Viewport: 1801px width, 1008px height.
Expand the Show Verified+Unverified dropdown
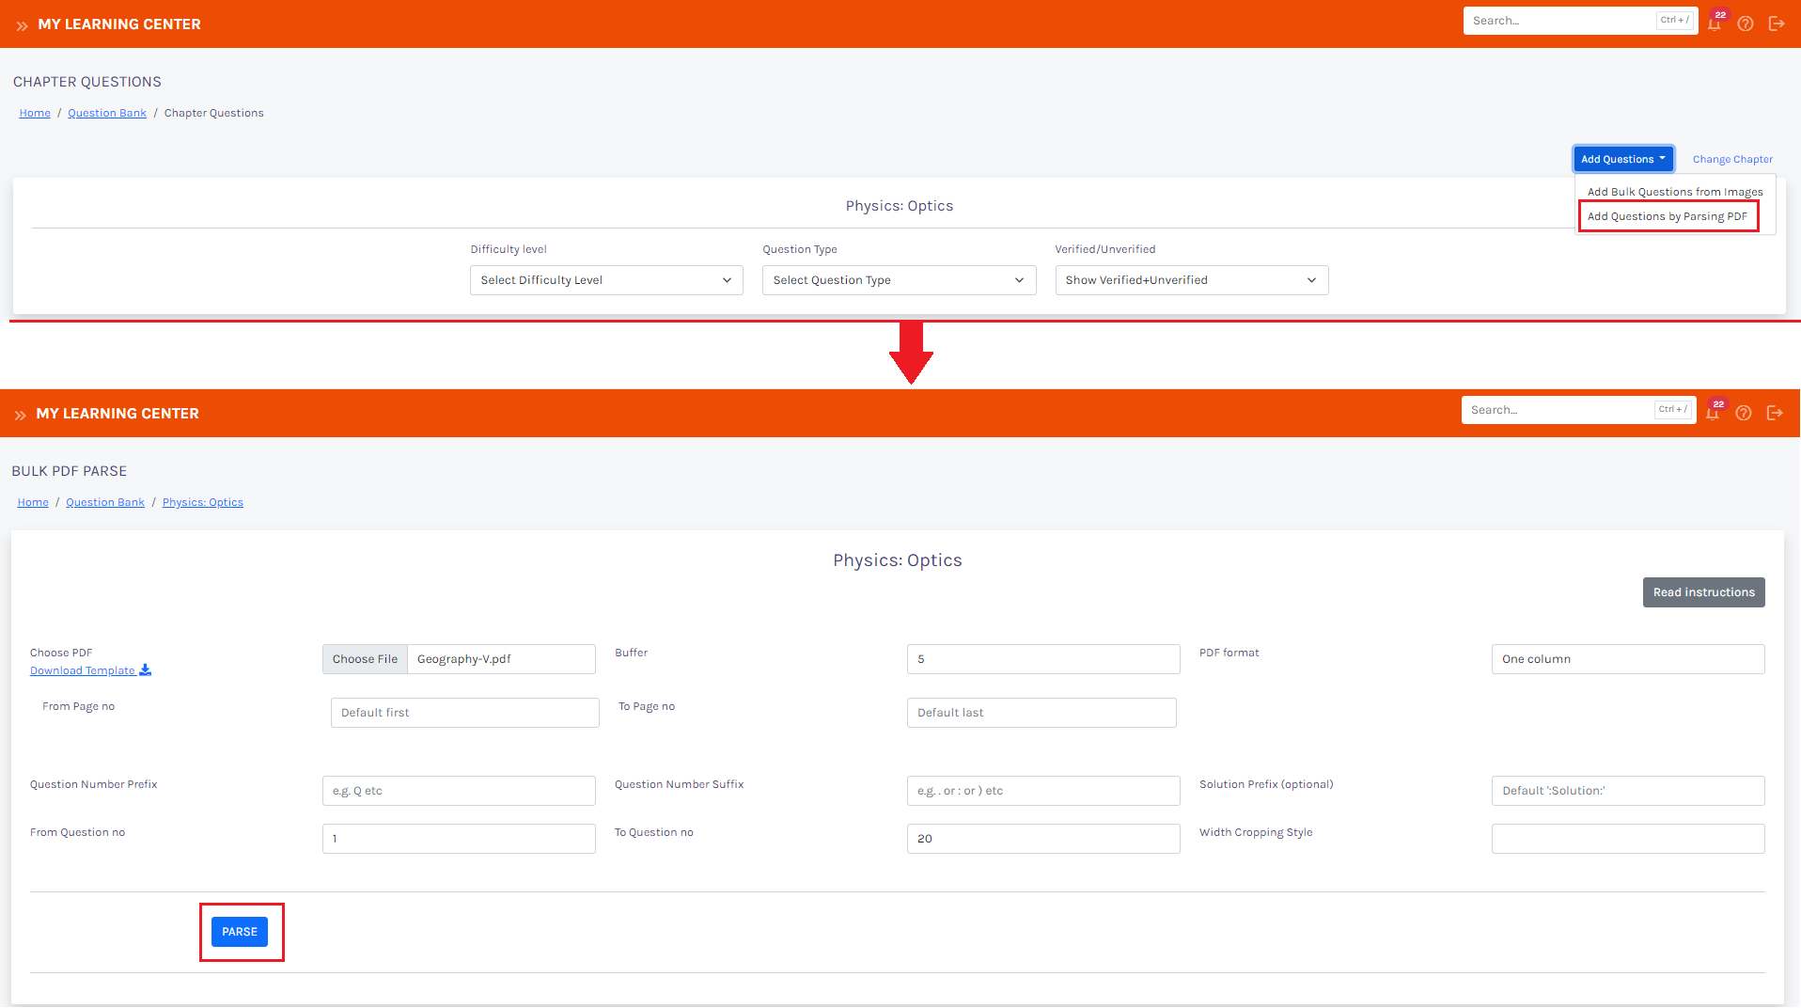[1191, 280]
